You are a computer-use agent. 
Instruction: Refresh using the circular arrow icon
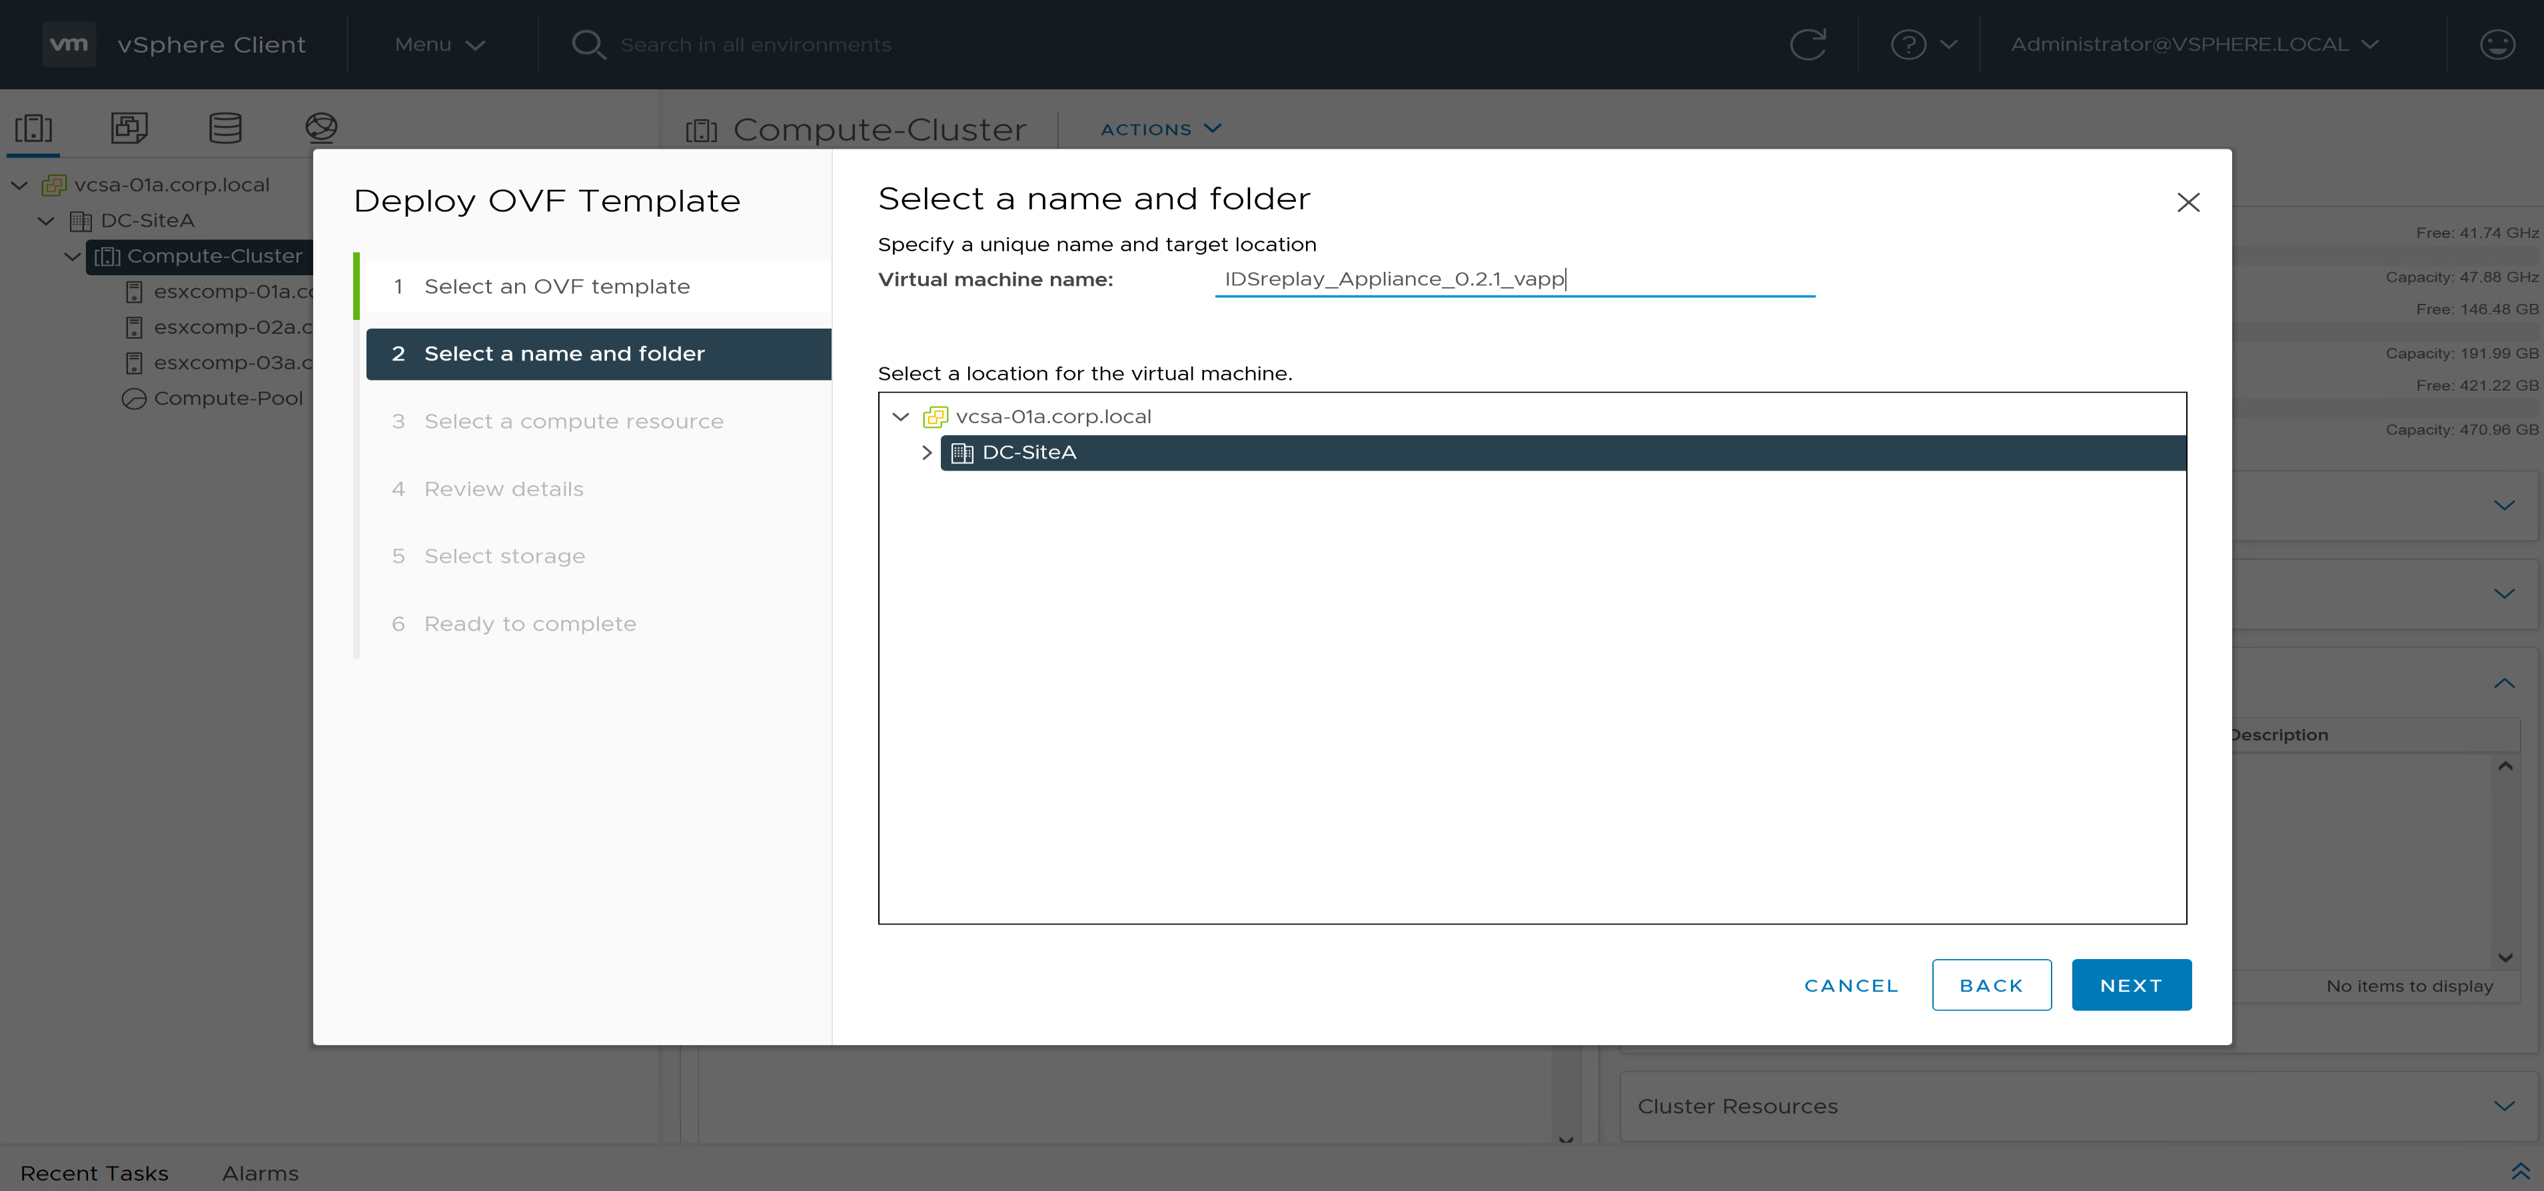(x=1807, y=45)
